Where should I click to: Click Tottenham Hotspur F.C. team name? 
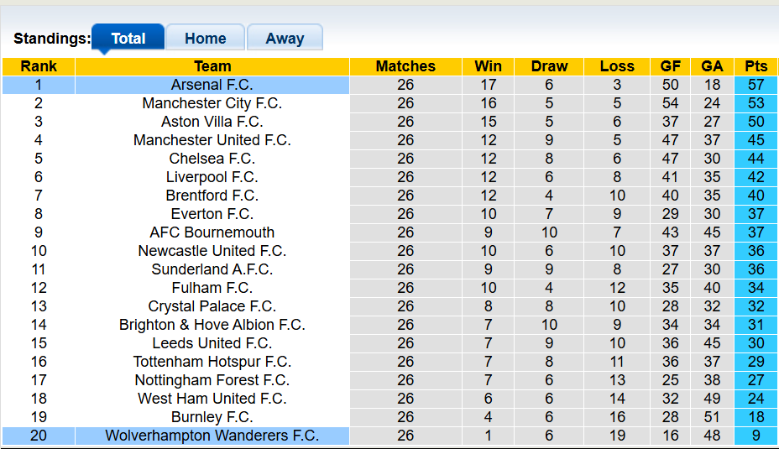coord(212,362)
